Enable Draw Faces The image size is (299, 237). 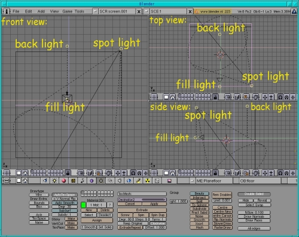pos(254,220)
